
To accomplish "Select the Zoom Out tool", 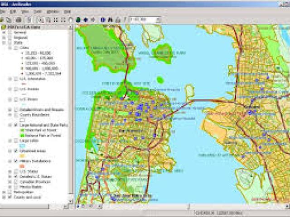I will (x=48, y=19).
